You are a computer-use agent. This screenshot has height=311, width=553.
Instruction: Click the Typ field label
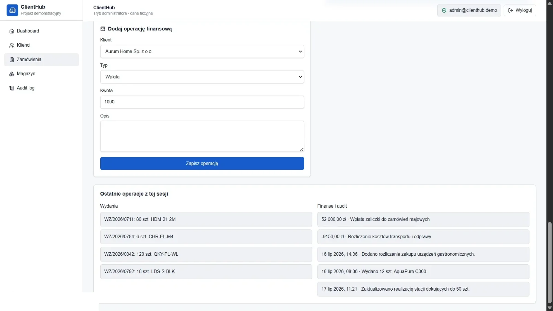104,65
